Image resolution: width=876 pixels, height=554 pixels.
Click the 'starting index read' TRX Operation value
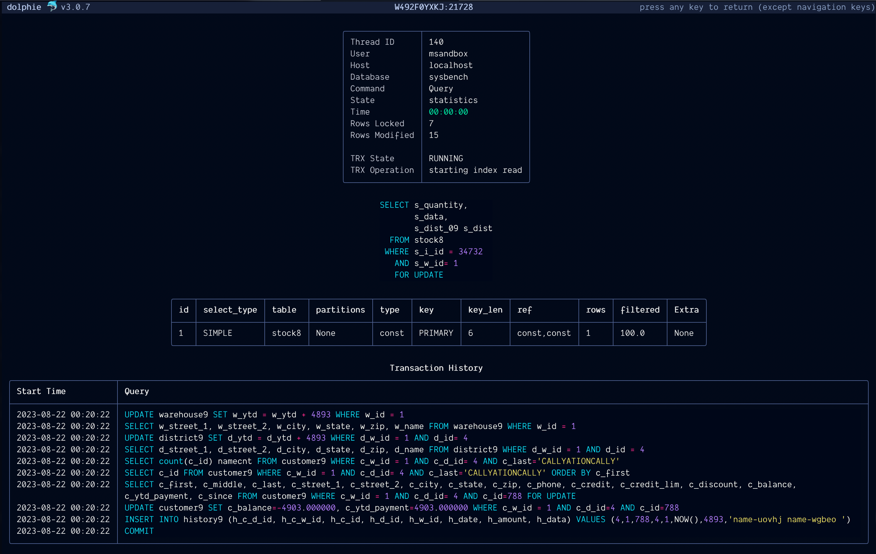click(475, 170)
